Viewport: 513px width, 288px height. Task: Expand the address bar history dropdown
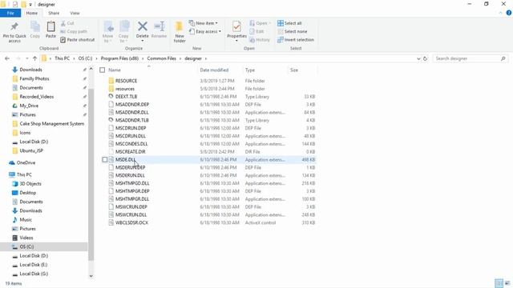(418, 58)
